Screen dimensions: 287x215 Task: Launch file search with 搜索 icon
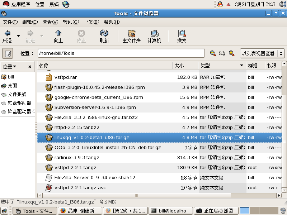coord(182,33)
